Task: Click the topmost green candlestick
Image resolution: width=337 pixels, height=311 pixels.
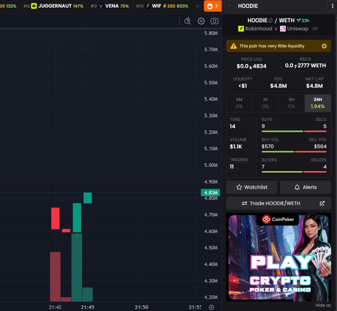Action: point(88,198)
